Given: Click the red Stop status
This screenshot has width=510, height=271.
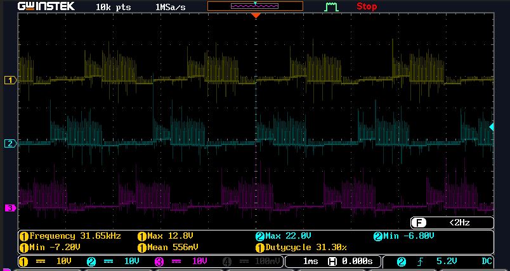Looking at the screenshot, I should [x=367, y=6].
